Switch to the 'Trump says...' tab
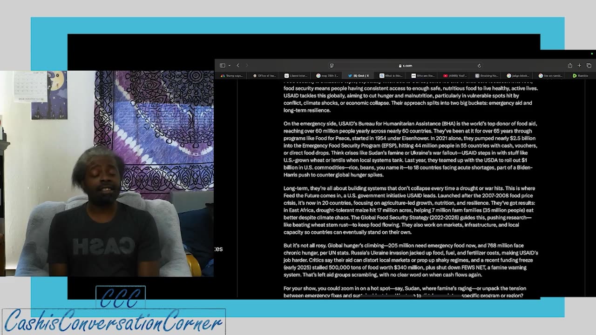Screen dimensions: 596x335 click(x=231, y=75)
